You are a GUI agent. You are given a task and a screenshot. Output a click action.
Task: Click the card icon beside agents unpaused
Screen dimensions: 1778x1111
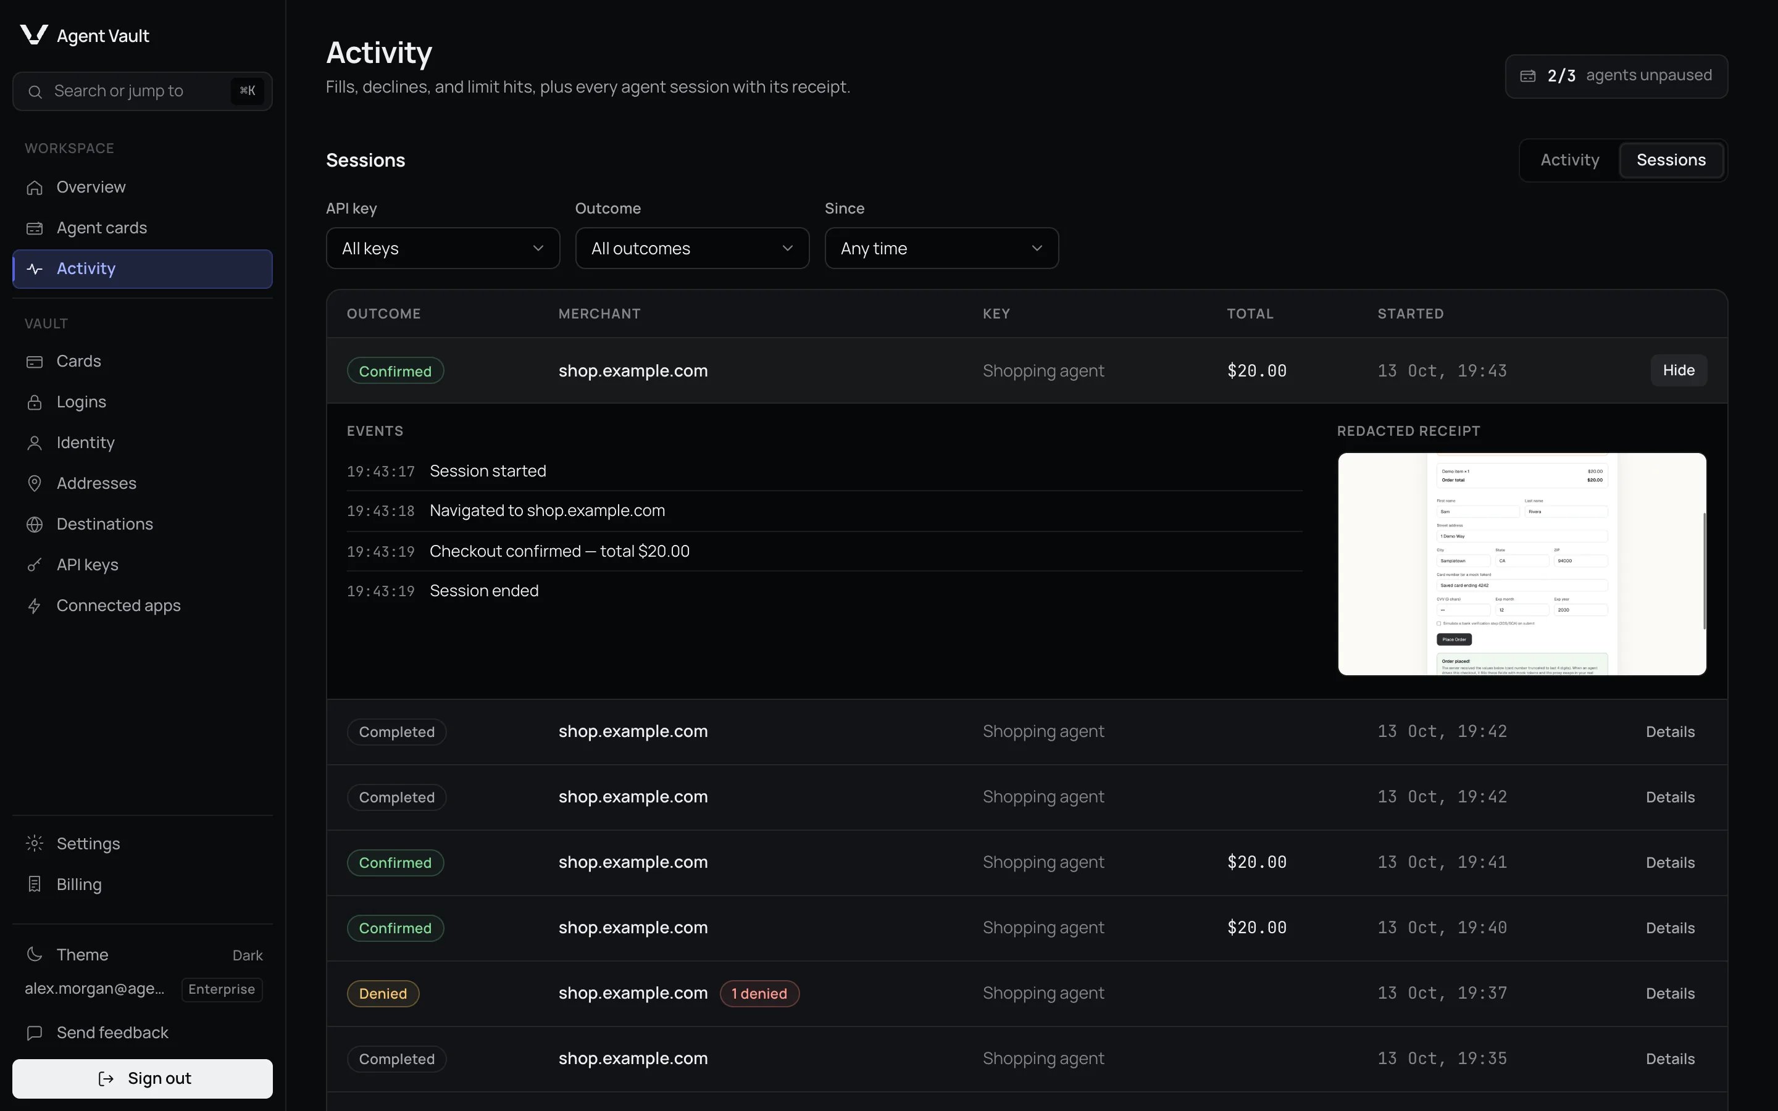point(1528,76)
